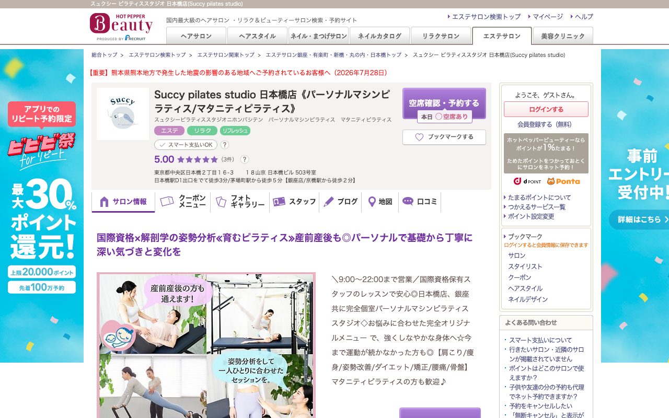Open the 地図 tab
The width and height of the screenshot is (669, 418).
[x=380, y=202]
